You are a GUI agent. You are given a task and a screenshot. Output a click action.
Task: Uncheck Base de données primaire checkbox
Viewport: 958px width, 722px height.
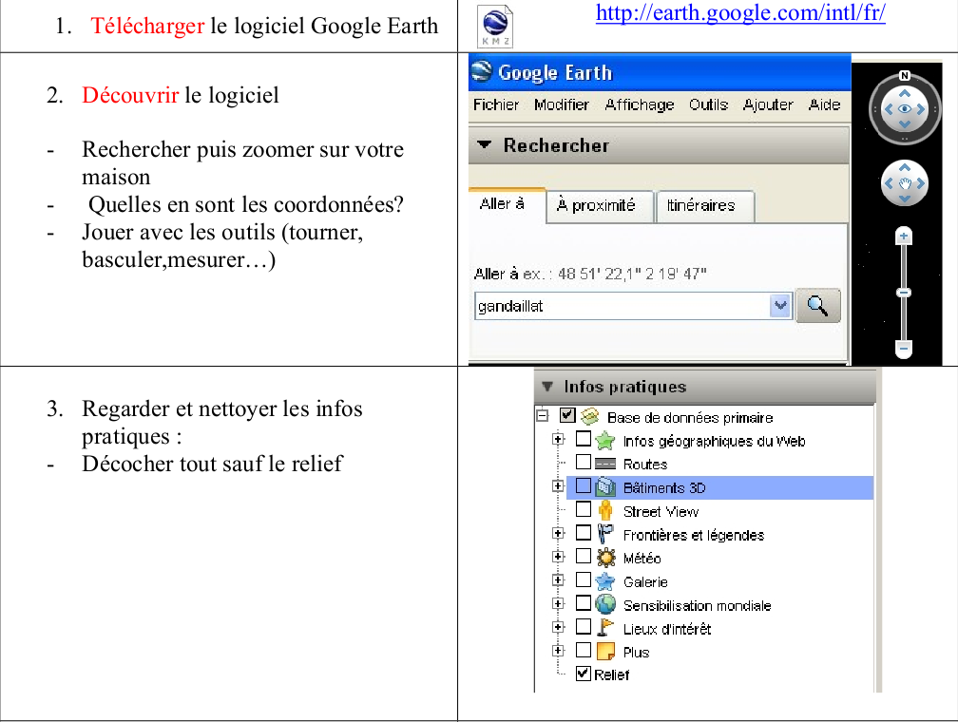pyautogui.click(x=567, y=415)
